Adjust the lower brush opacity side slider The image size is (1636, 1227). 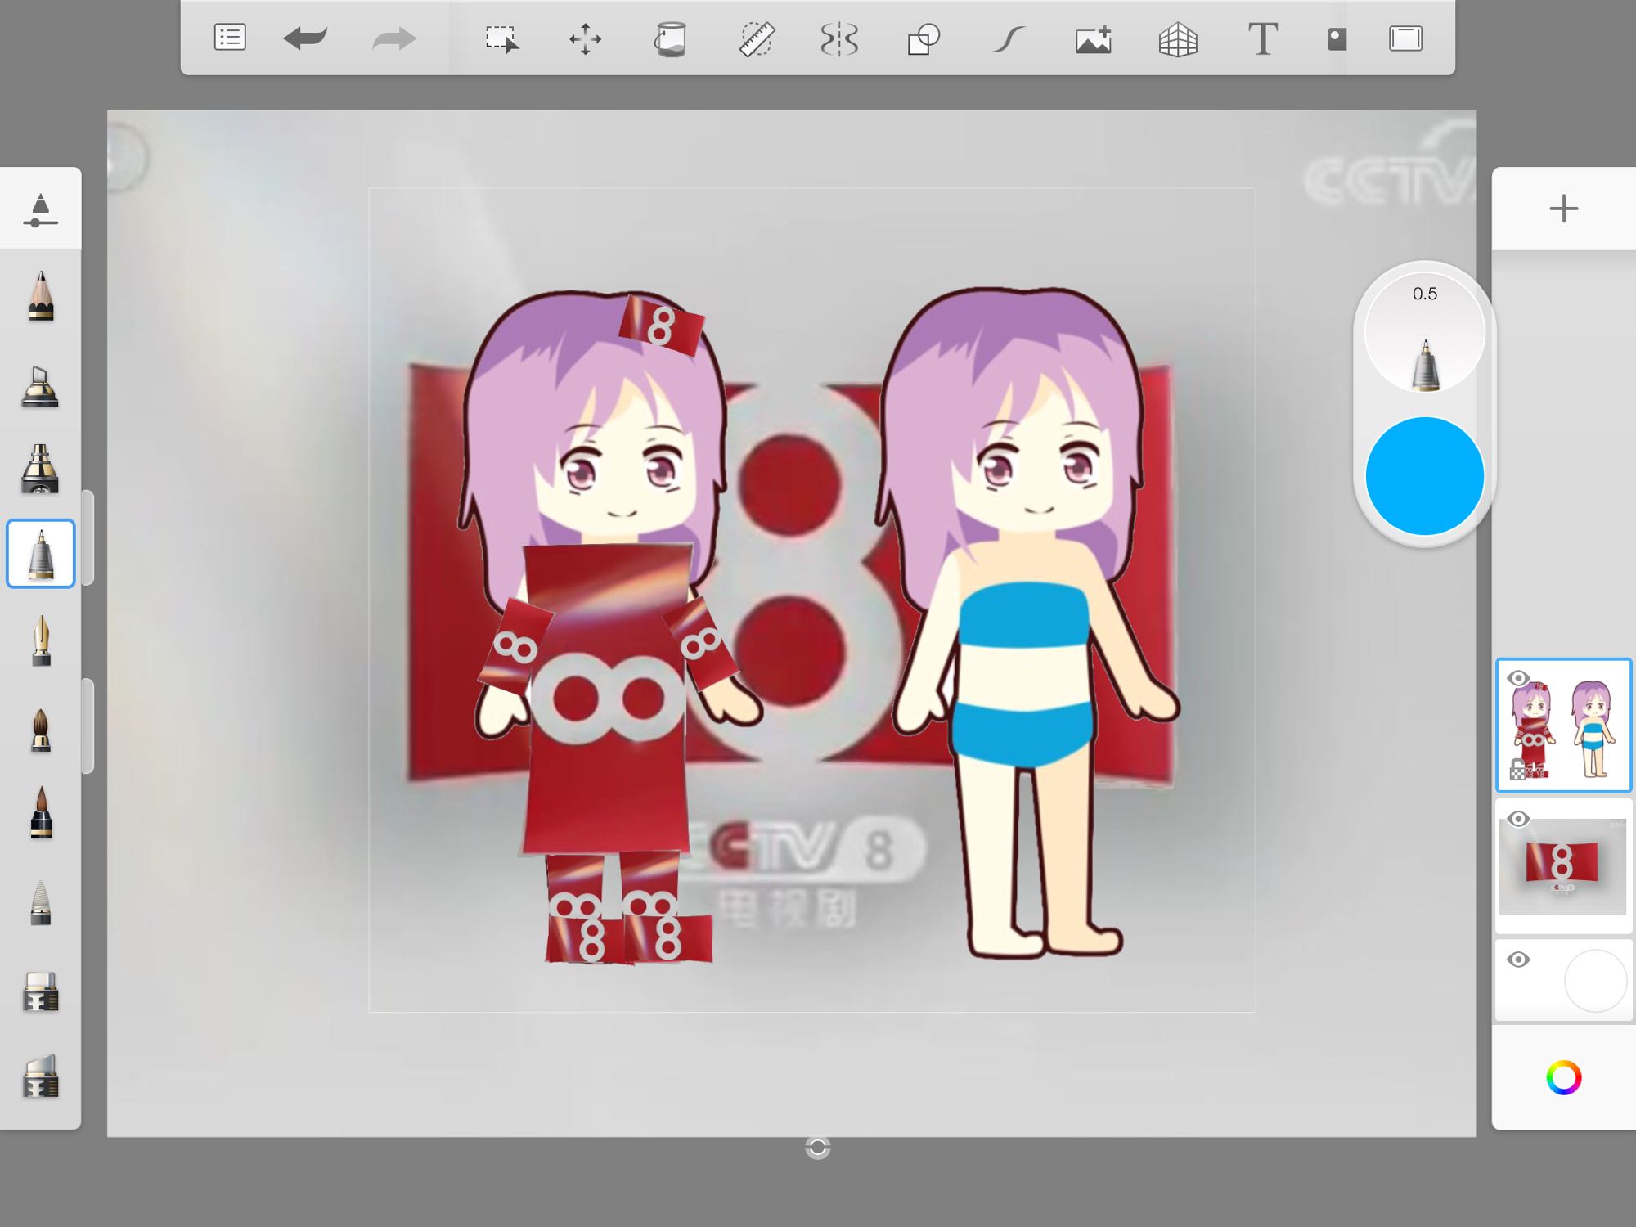point(88,726)
